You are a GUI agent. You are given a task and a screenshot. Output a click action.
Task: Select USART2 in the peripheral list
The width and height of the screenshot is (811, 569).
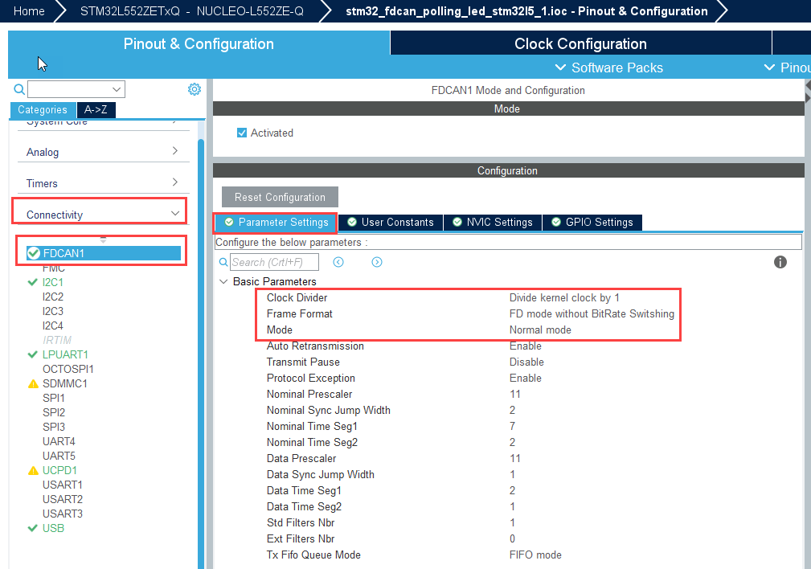click(x=63, y=500)
